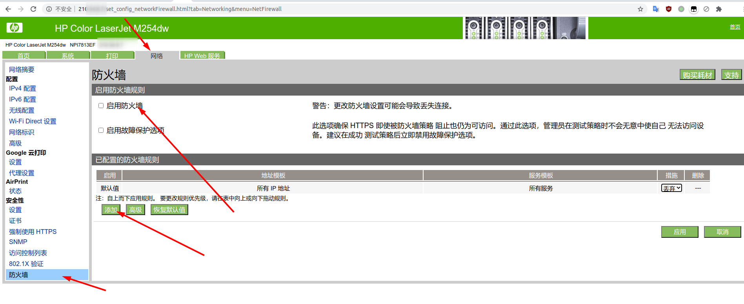Open the uBlock Origin extension
The image size is (744, 304).
(x=669, y=9)
